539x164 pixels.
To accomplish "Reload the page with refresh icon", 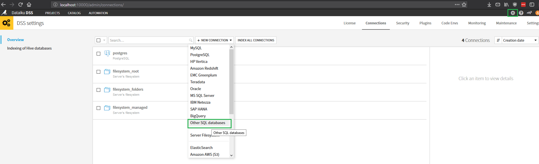I will [20, 5].
